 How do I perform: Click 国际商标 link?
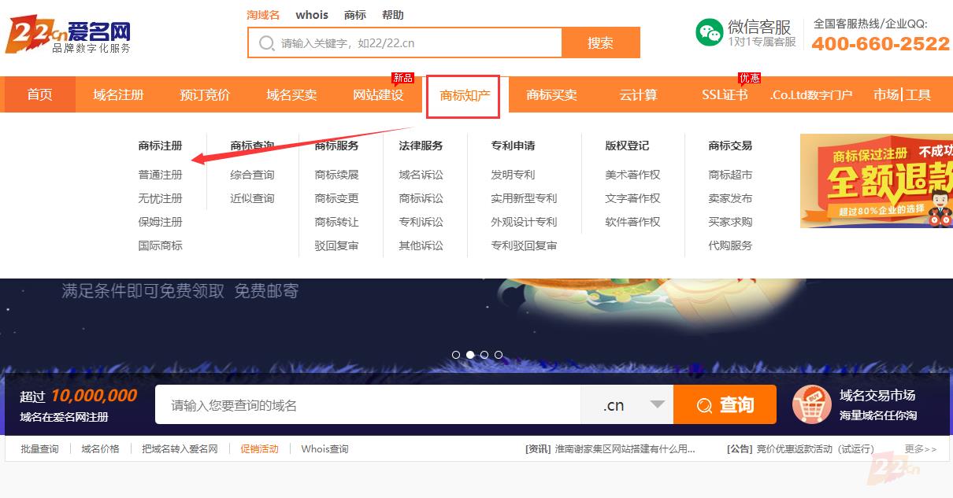[x=160, y=245]
